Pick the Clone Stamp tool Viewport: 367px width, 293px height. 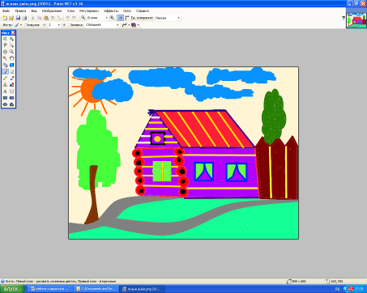pyautogui.click(x=5, y=85)
